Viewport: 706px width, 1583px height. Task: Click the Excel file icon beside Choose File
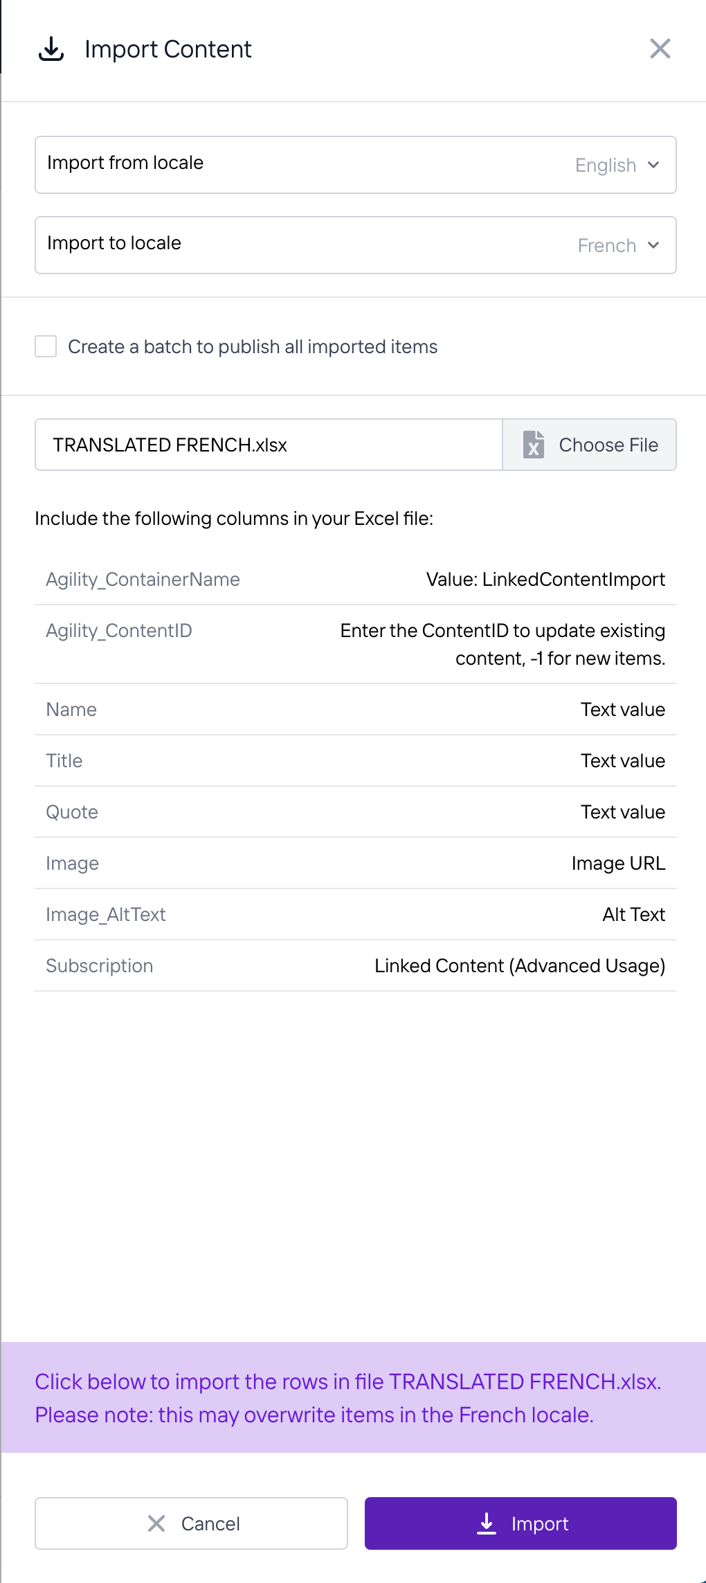coord(533,445)
